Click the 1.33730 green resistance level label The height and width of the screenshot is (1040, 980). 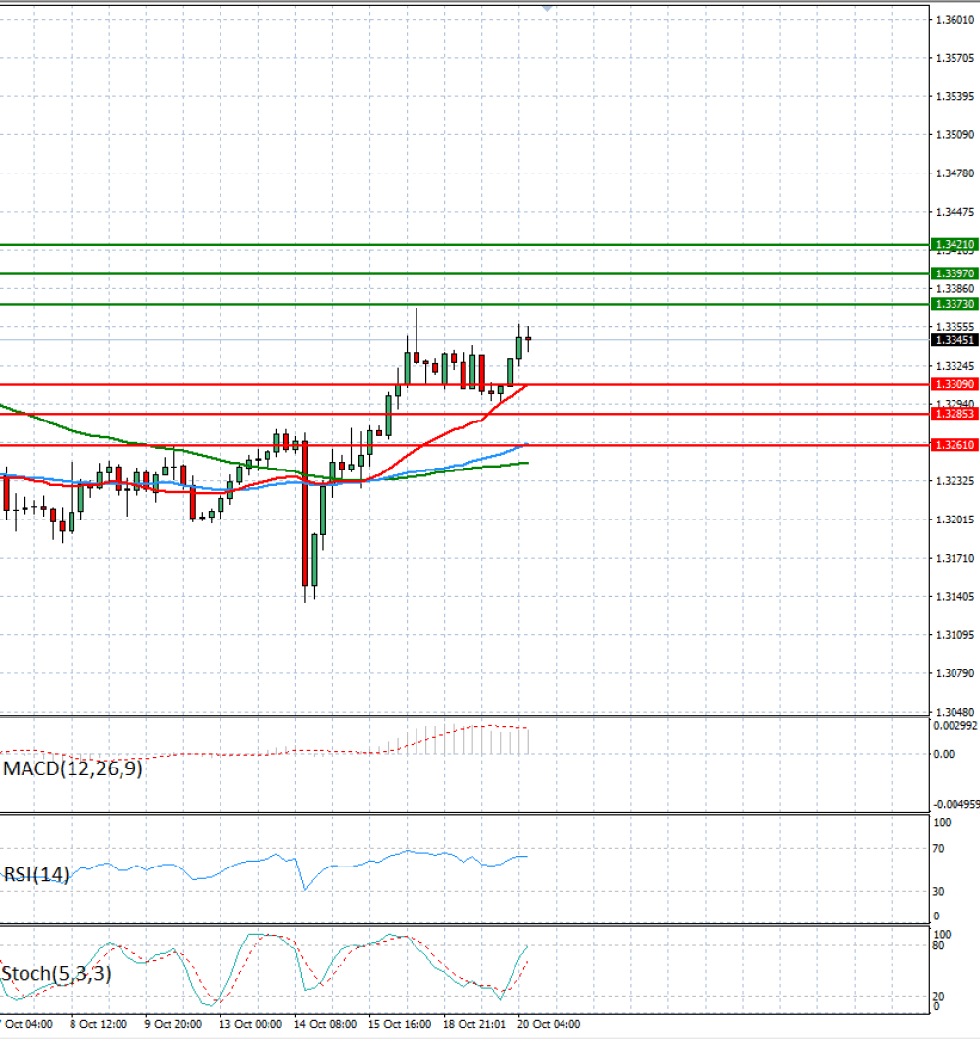point(955,304)
